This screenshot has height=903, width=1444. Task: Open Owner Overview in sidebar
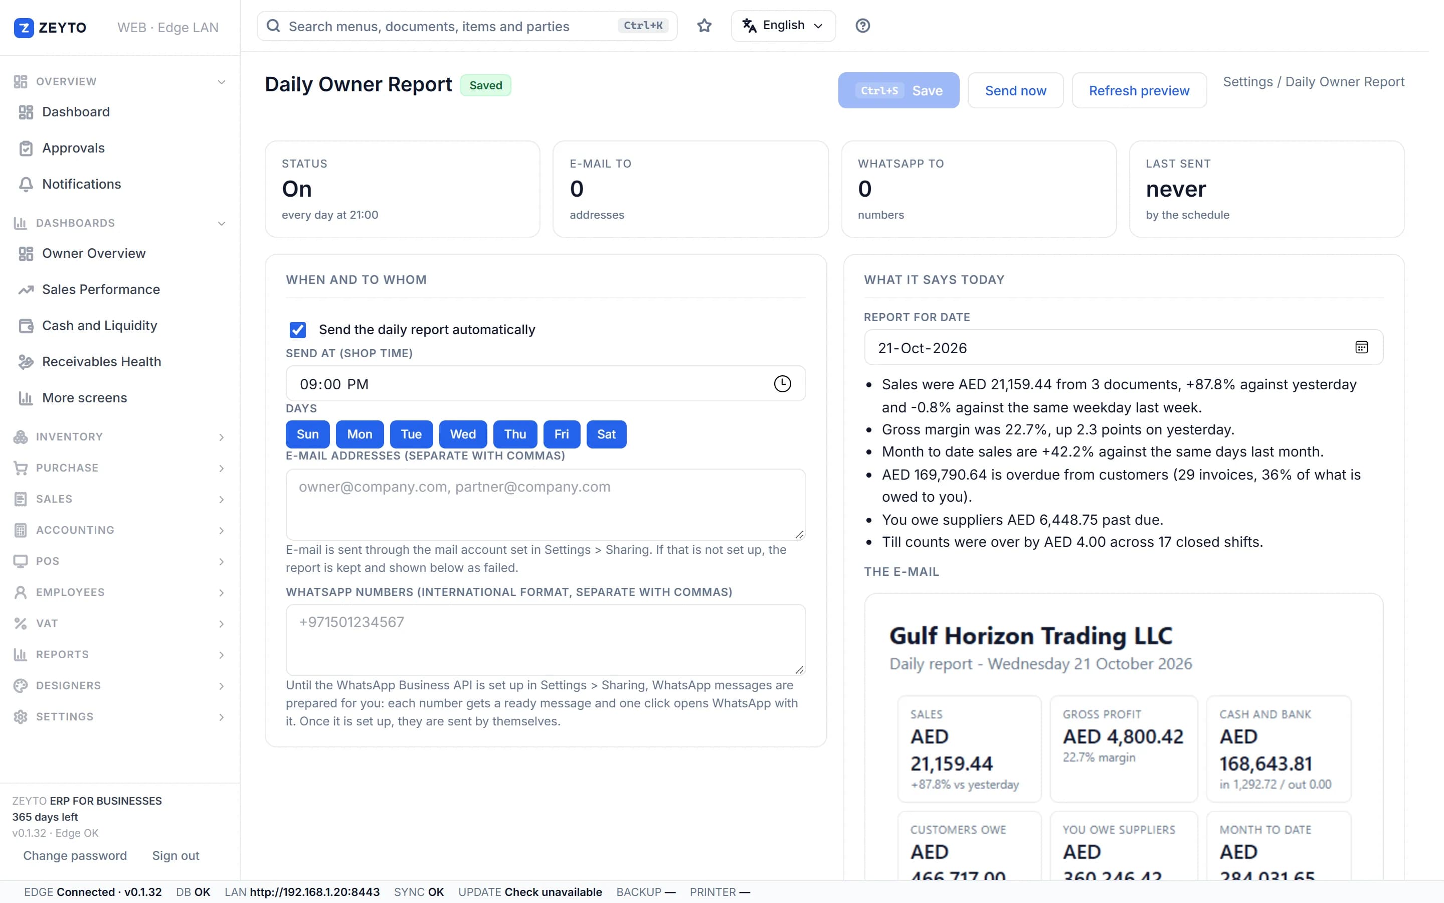click(x=120, y=253)
